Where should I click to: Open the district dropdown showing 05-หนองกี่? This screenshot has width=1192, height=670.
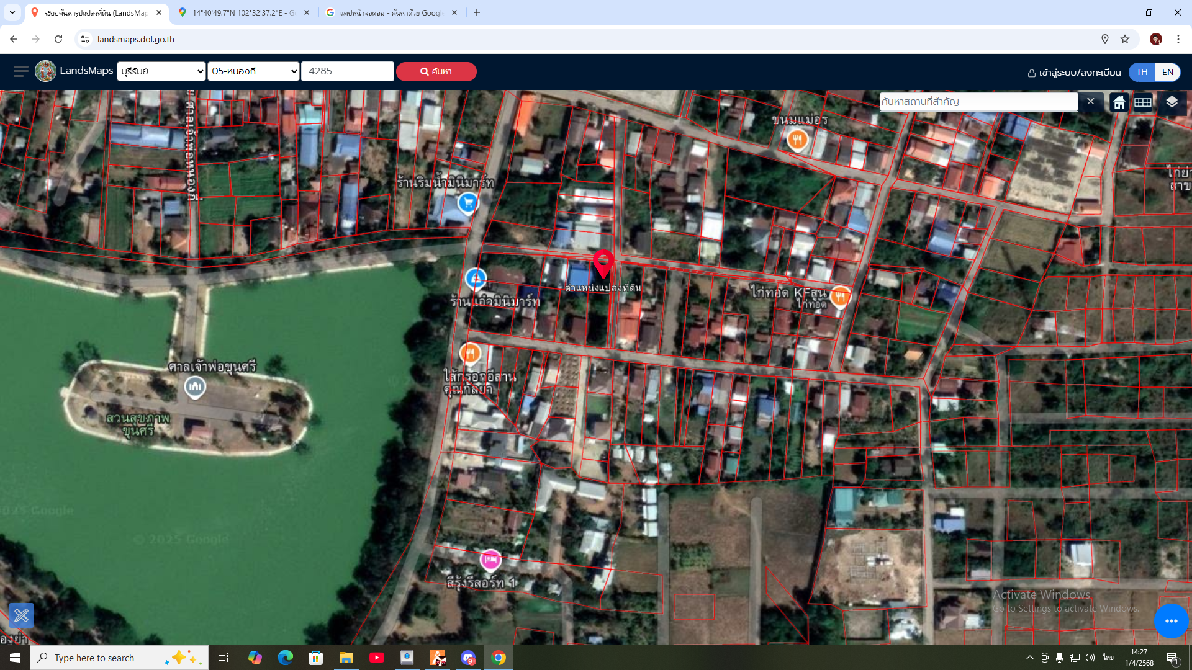[x=254, y=71]
